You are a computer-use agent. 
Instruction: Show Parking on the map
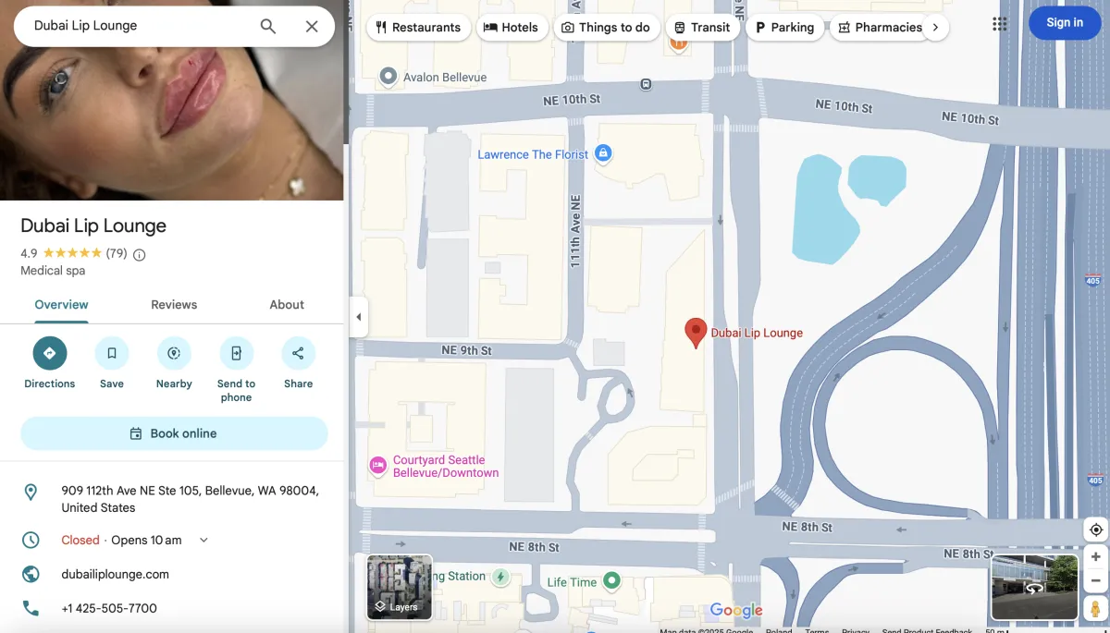(x=784, y=28)
